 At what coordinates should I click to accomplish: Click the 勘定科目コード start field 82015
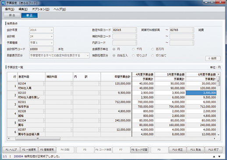(x=124, y=30)
